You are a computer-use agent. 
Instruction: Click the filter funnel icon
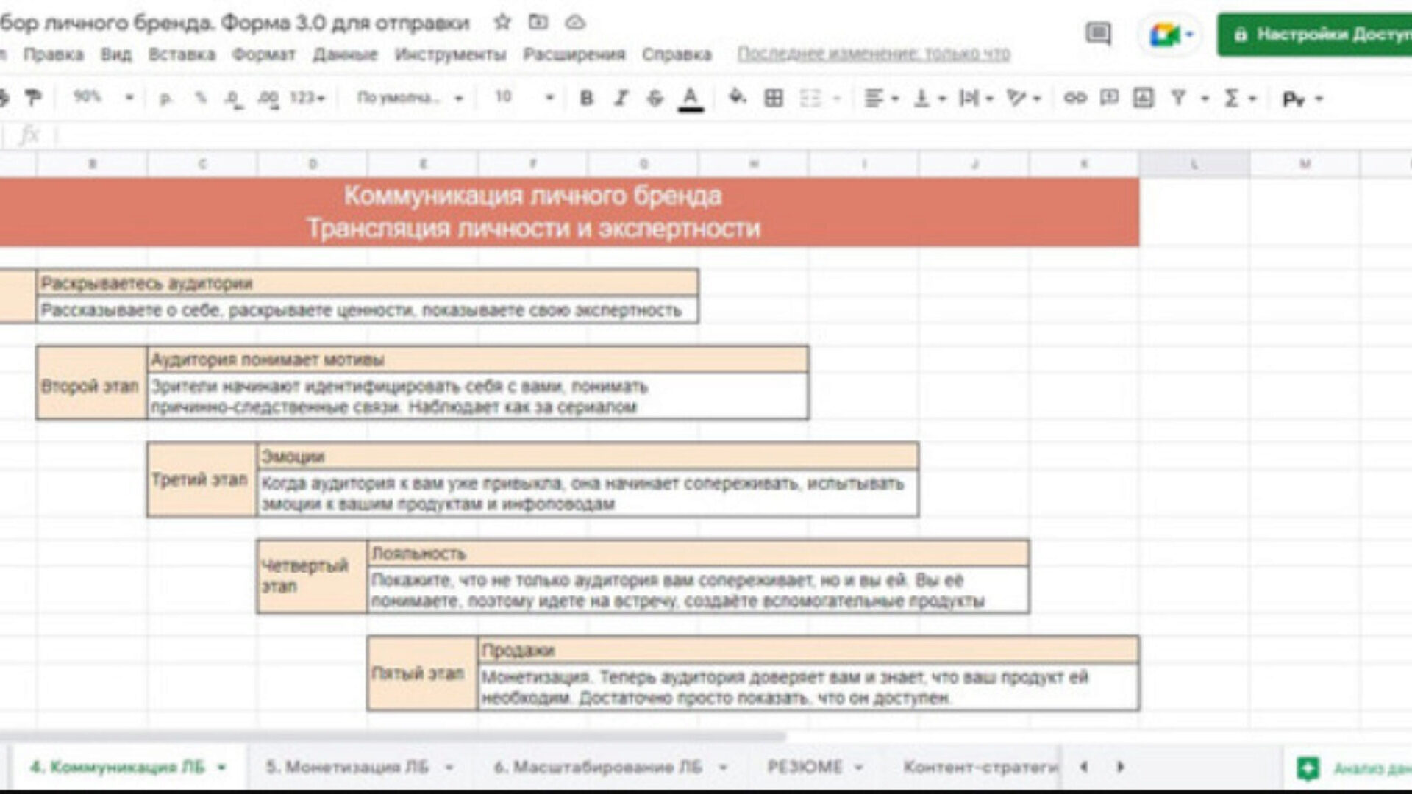[x=1178, y=98]
